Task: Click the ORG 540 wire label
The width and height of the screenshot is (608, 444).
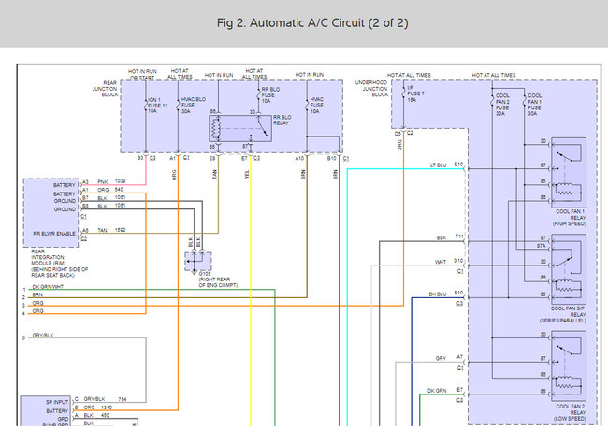Action: click(x=110, y=190)
